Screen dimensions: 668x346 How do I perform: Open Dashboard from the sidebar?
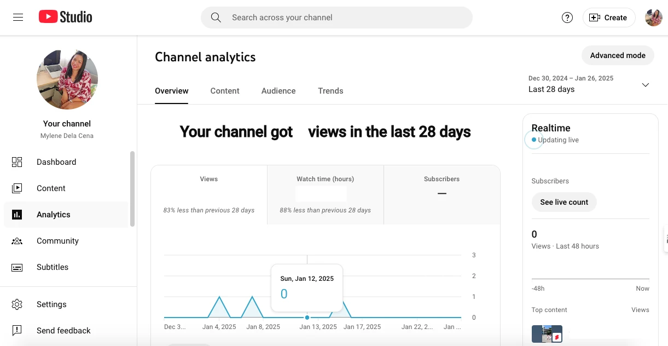point(66,162)
